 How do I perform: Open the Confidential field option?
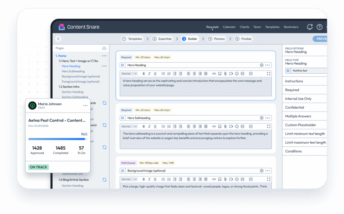click(304, 108)
